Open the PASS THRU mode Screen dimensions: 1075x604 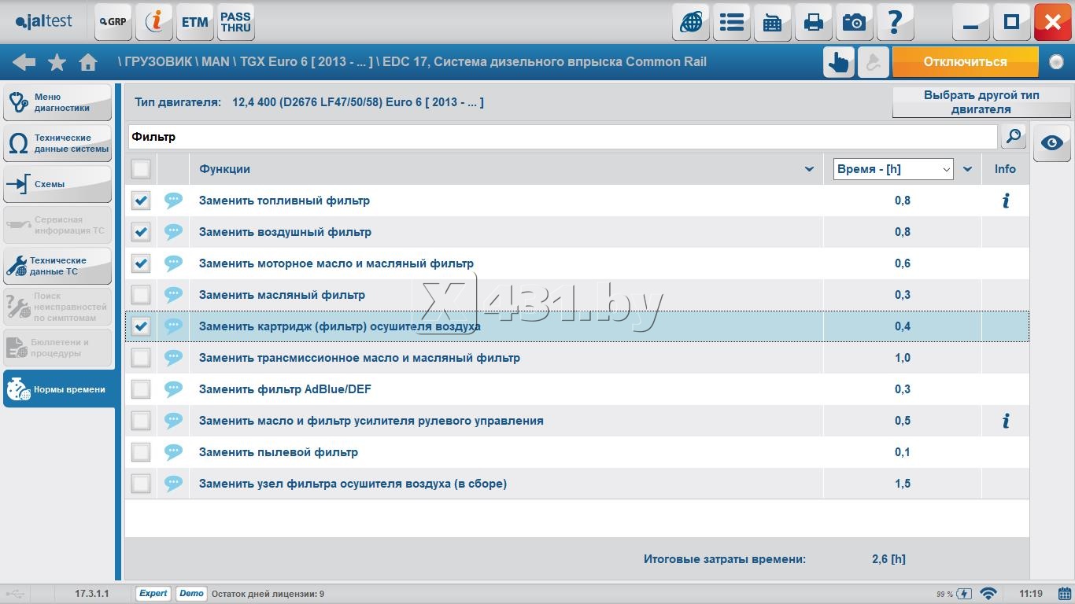235,22
